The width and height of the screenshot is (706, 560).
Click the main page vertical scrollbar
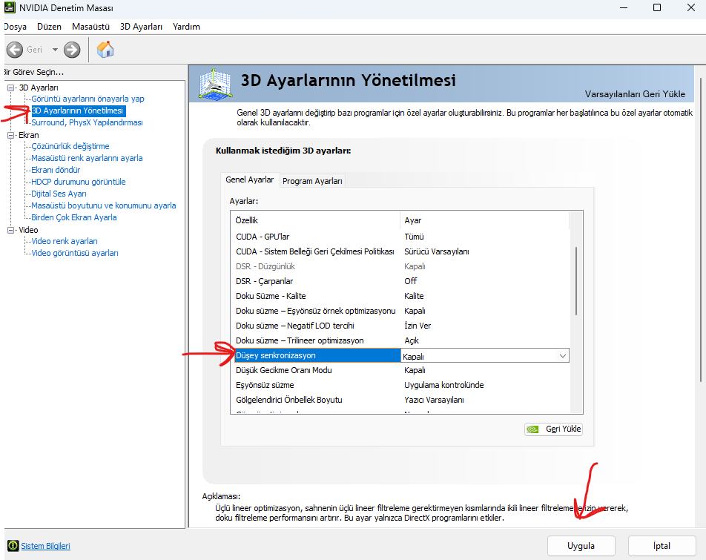pyautogui.click(x=701, y=230)
